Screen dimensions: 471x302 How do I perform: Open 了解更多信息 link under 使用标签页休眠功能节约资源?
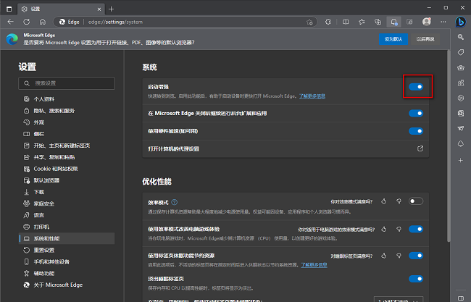coord(314,265)
